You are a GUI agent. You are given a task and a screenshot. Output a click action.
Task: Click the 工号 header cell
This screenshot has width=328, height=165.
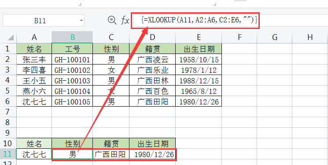(72, 49)
